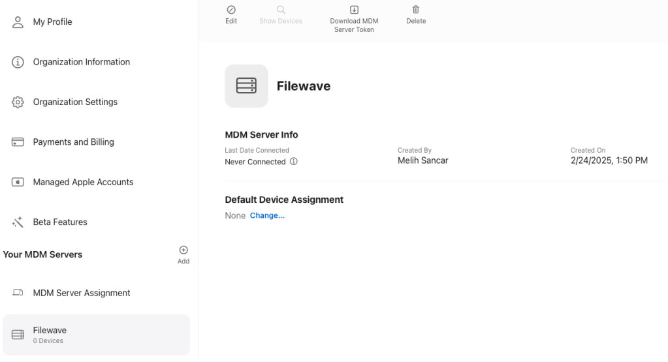Click the Edit icon in toolbar
Image resolution: width=668 pixels, height=362 pixels.
tap(231, 10)
